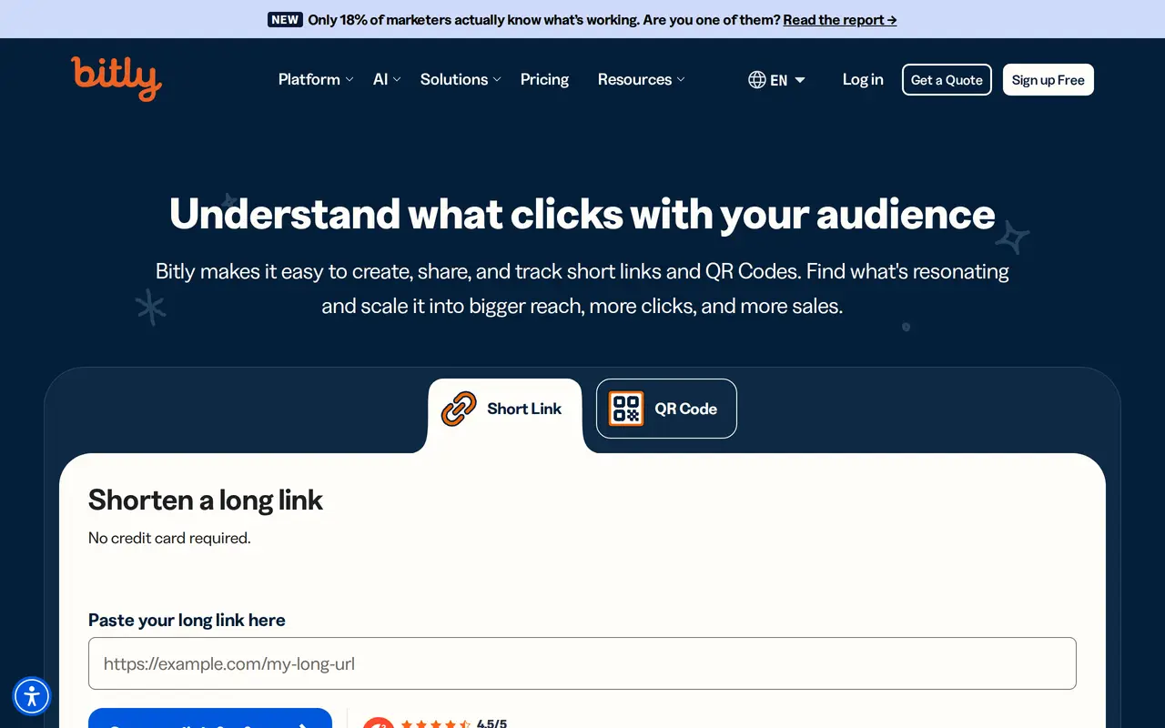Open the EN language dropdown arrow
The height and width of the screenshot is (728, 1165).
800,80
